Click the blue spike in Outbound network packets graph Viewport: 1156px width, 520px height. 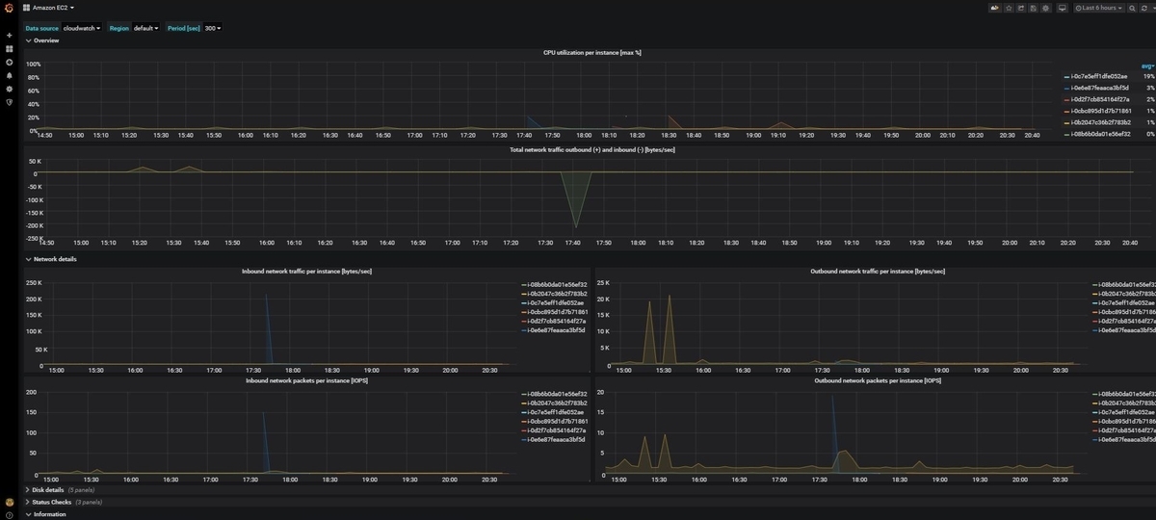834,433
